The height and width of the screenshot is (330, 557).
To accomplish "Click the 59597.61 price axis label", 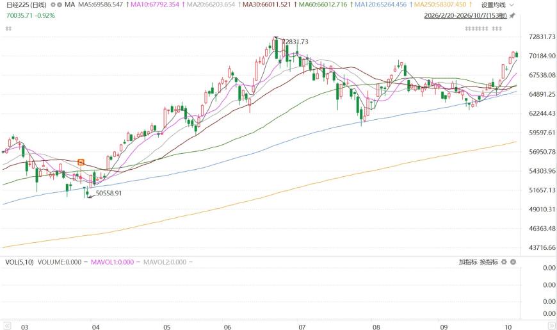I will (x=542, y=132).
